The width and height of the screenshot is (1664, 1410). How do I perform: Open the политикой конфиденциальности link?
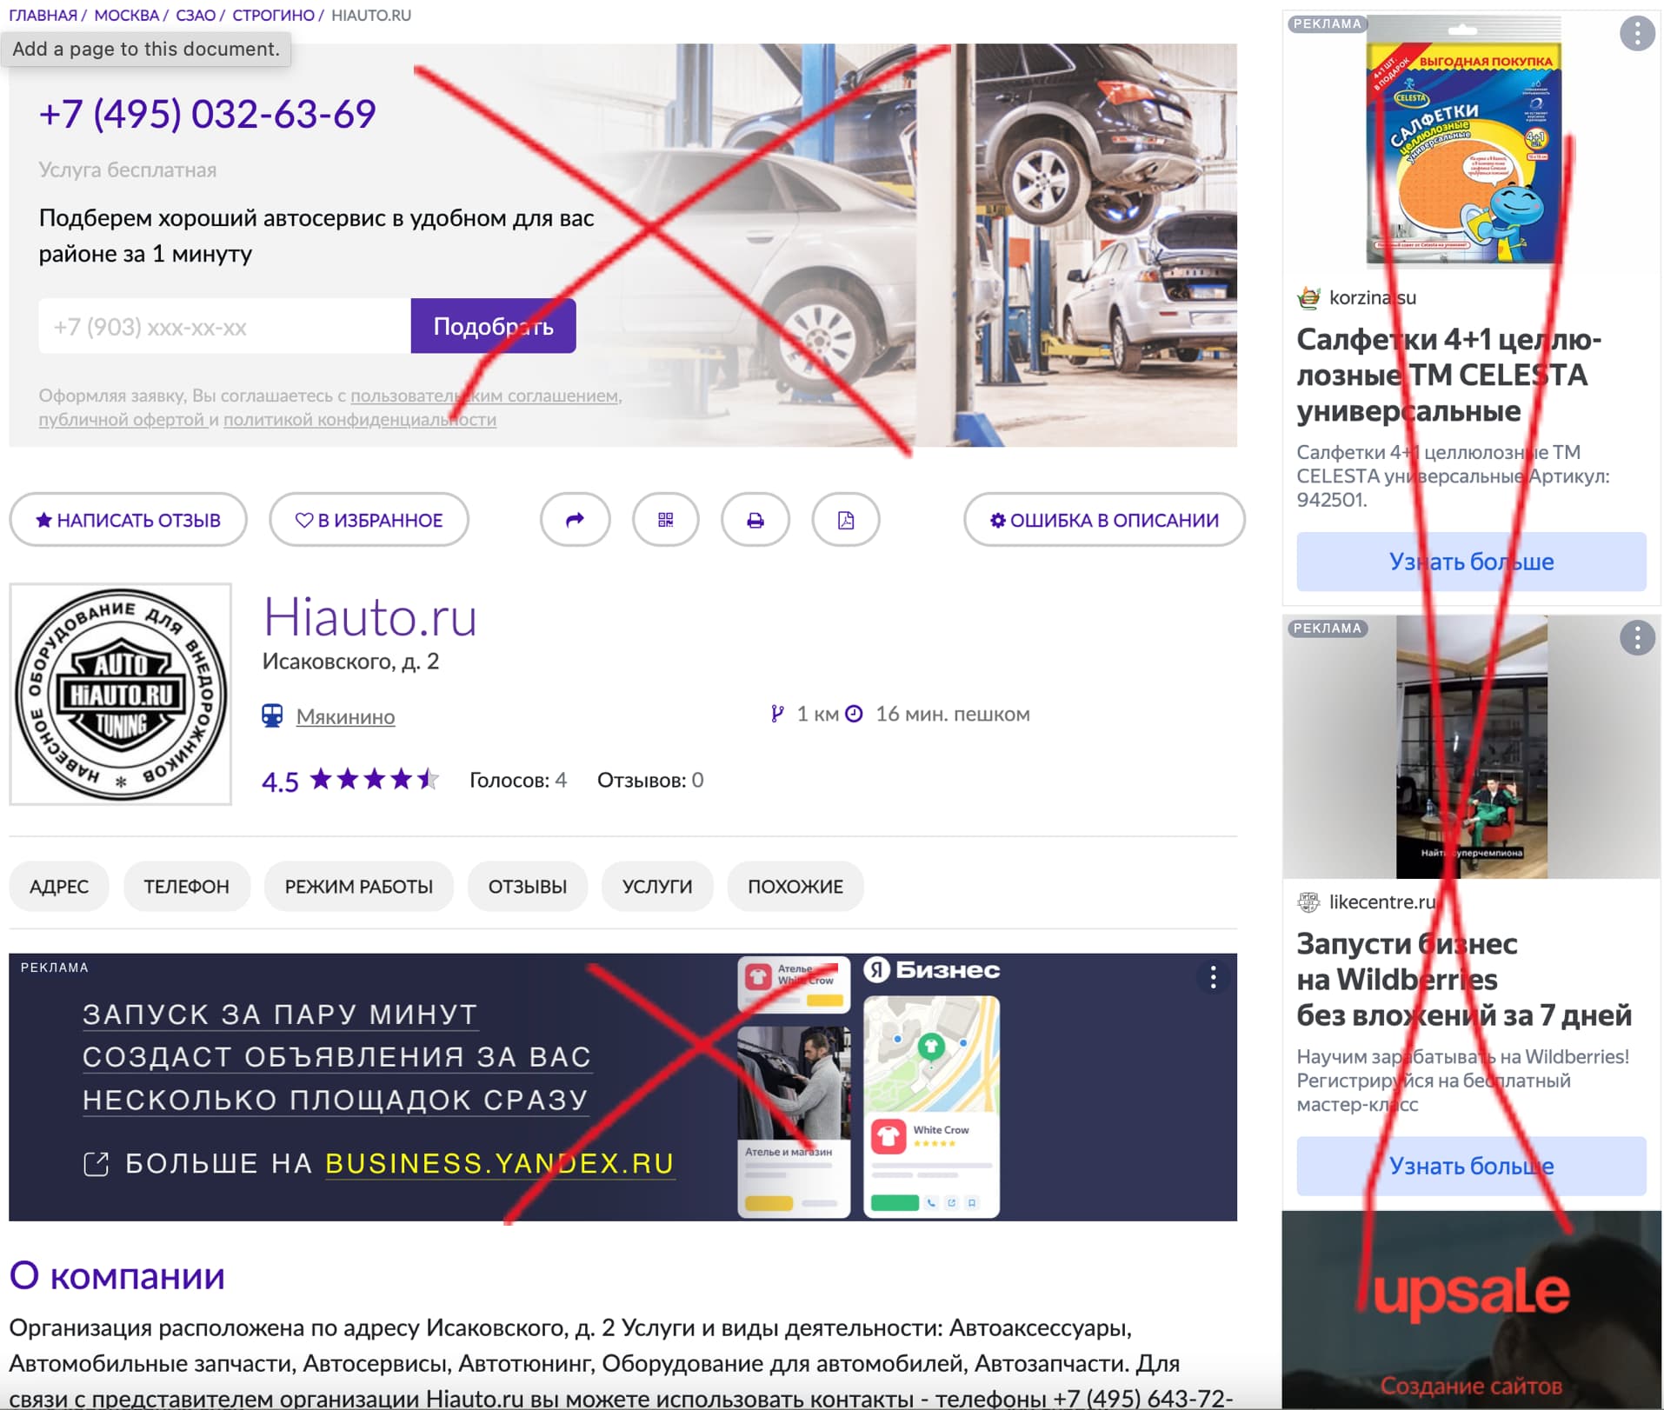point(360,419)
